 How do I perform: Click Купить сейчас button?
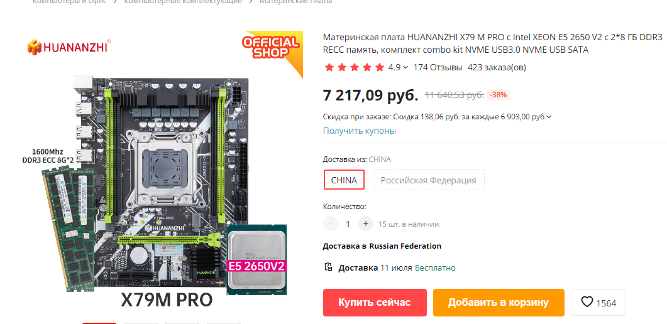[375, 303]
